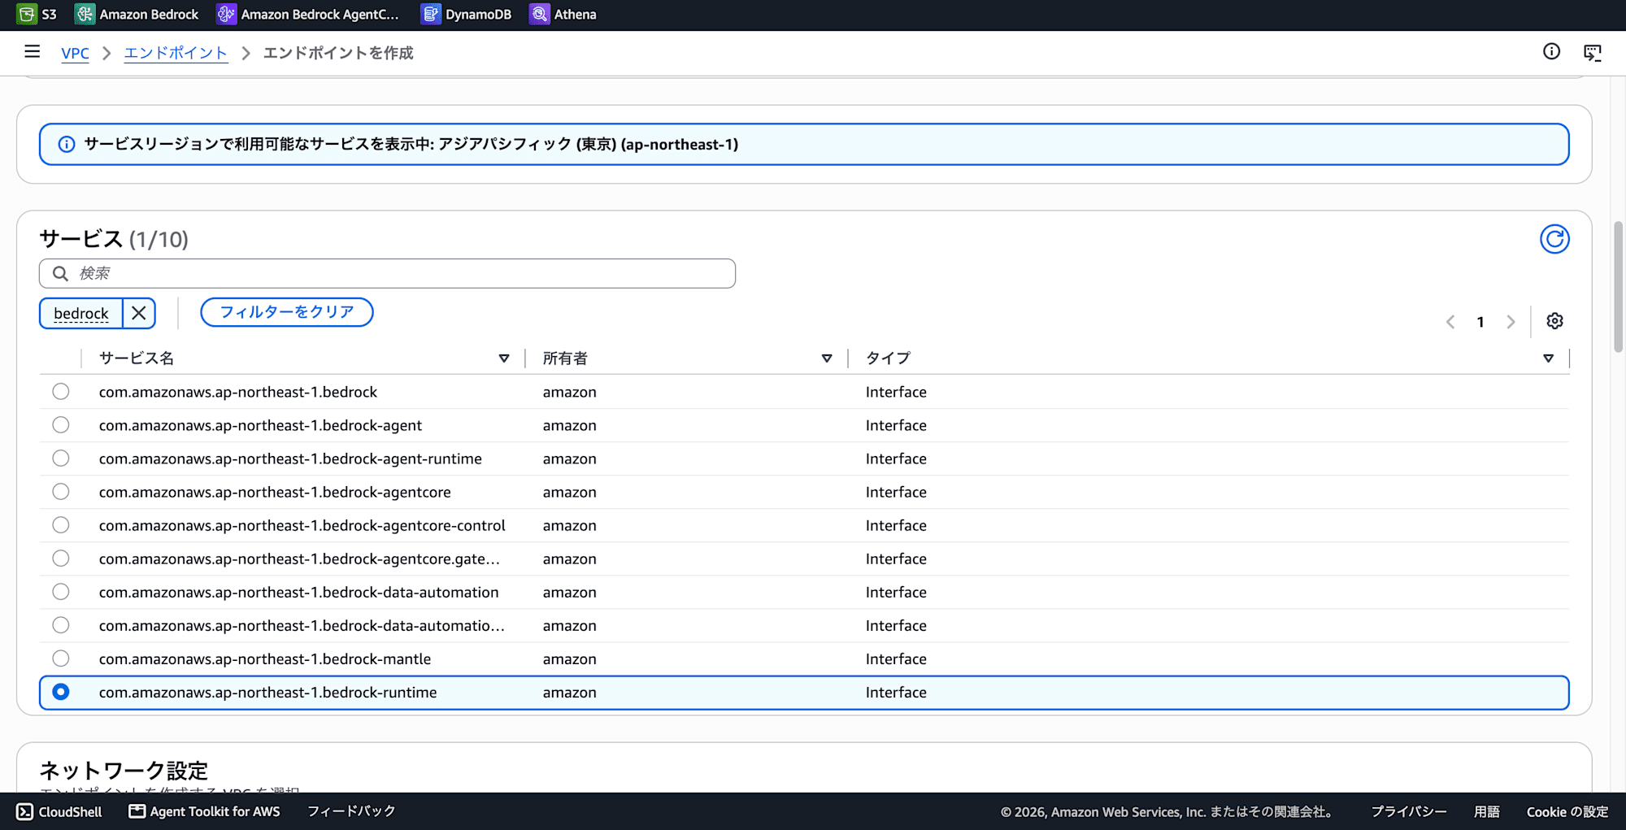The width and height of the screenshot is (1626, 830).
Task: Open Agent Toolkit for AWS
Action: coord(205,811)
